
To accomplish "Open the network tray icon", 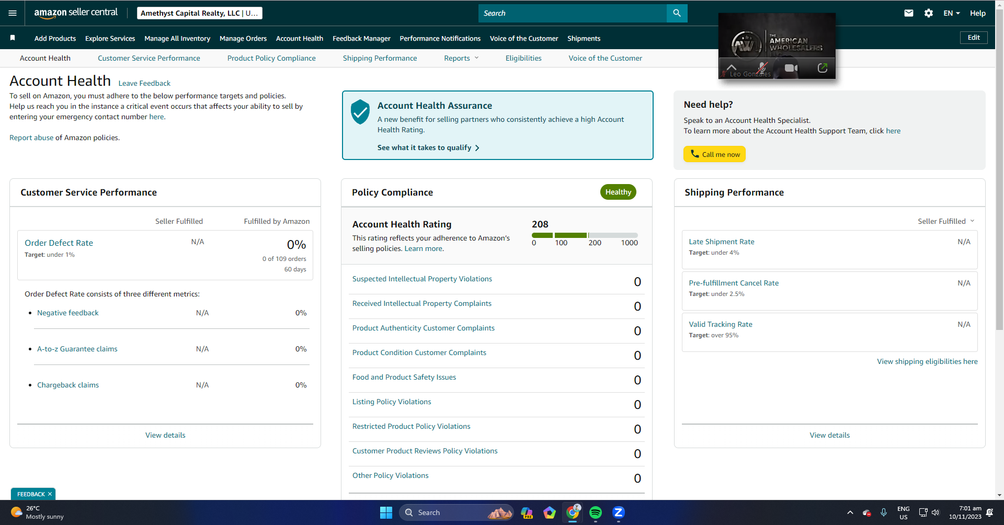I will coord(923,512).
